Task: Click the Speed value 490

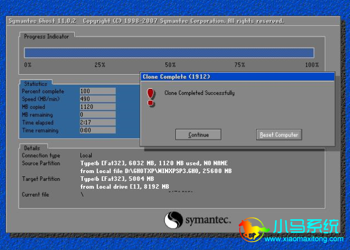Action: 98,99
